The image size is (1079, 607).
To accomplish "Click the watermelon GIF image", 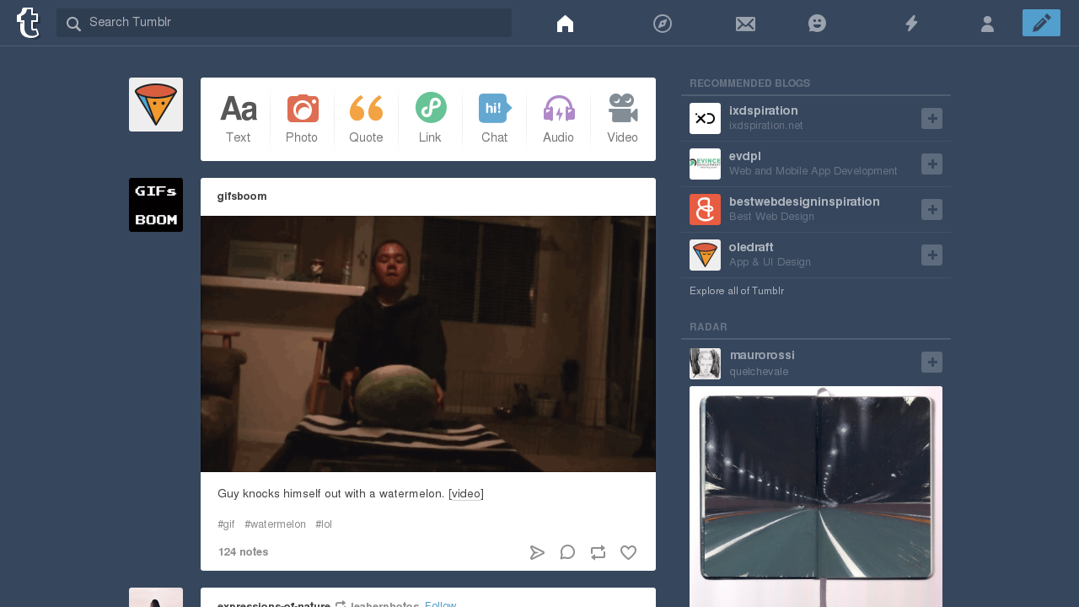I will pos(428,344).
